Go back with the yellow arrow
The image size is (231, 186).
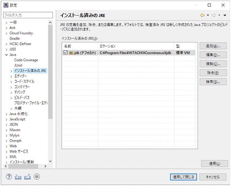click(202, 15)
